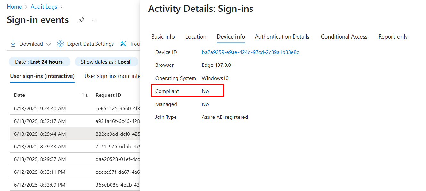The height and width of the screenshot is (191, 426).
Task: Click the Home breadcrumb link
Action: (x=14, y=6)
